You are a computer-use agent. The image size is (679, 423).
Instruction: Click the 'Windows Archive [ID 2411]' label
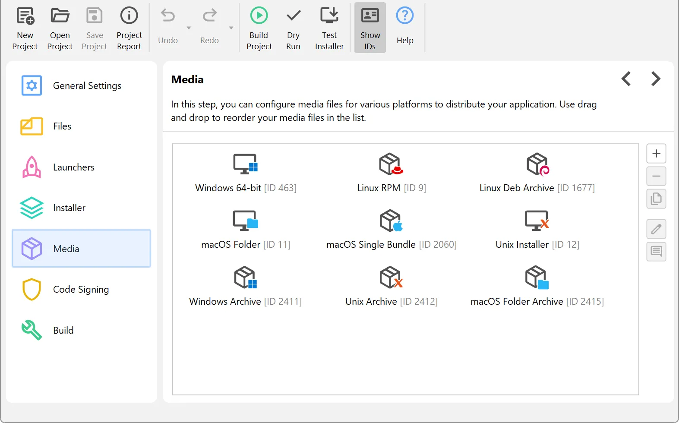[x=245, y=301]
